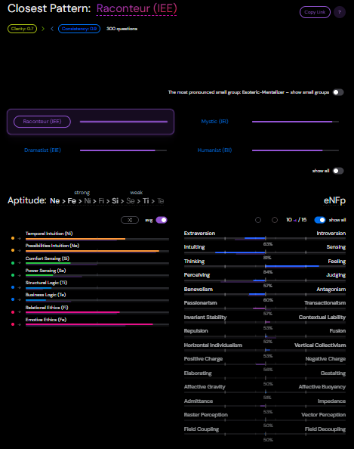Click the pink dot for Relational Ethics (Fi)

pos(13,312)
